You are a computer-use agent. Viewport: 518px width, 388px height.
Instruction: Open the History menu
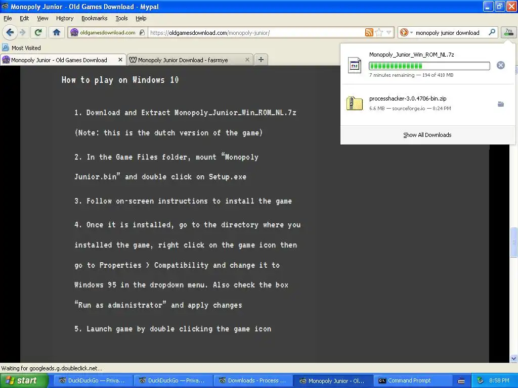[x=64, y=19]
